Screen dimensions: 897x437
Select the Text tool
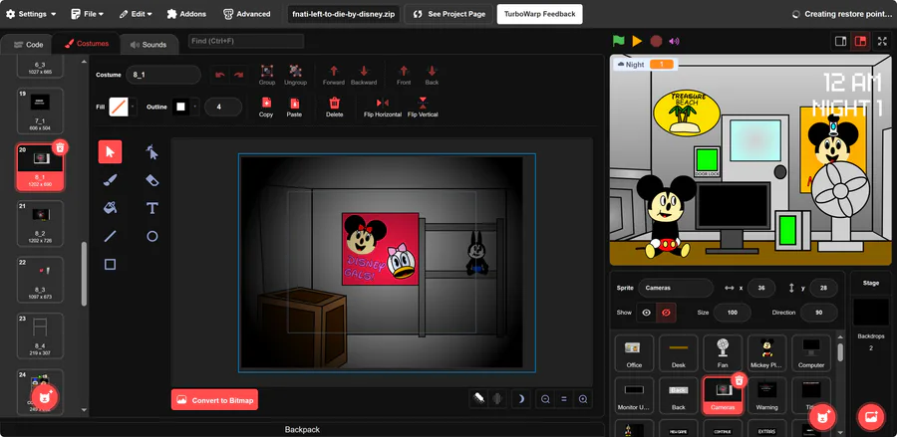click(x=151, y=208)
